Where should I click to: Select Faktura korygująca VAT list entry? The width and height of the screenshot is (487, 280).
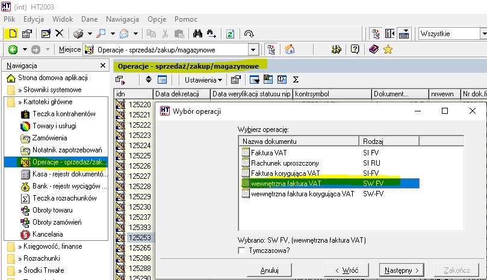(285, 173)
